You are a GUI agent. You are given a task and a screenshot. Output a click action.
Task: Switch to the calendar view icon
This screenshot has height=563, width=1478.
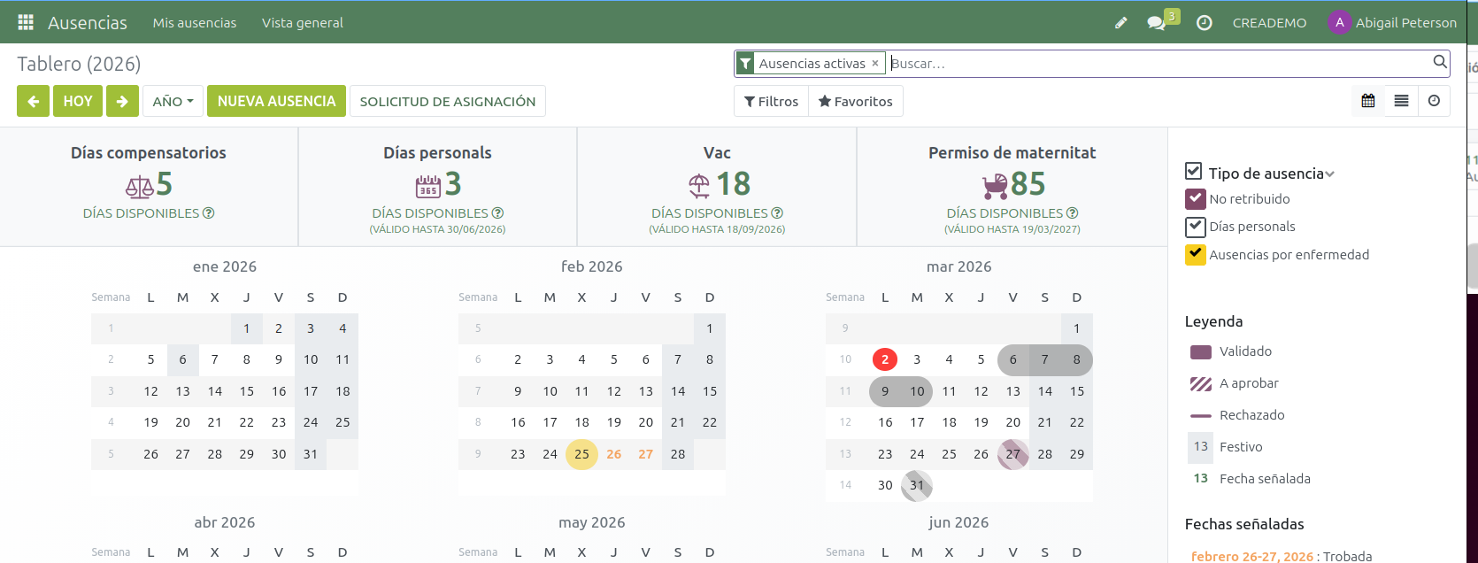pos(1367,101)
